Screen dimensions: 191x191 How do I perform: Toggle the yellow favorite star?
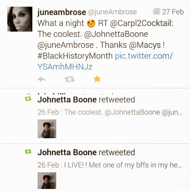coord(97,79)
